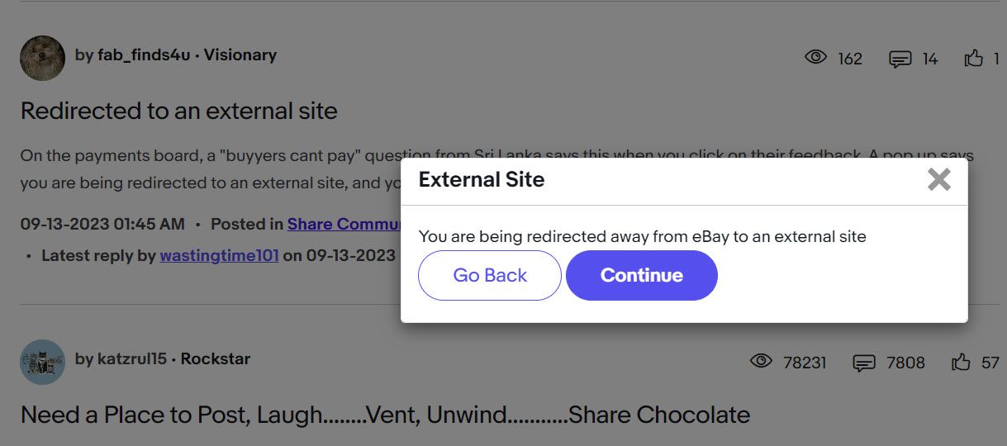The width and height of the screenshot is (1007, 446).
Task: Open the katzrul15 username link
Action: (132, 359)
